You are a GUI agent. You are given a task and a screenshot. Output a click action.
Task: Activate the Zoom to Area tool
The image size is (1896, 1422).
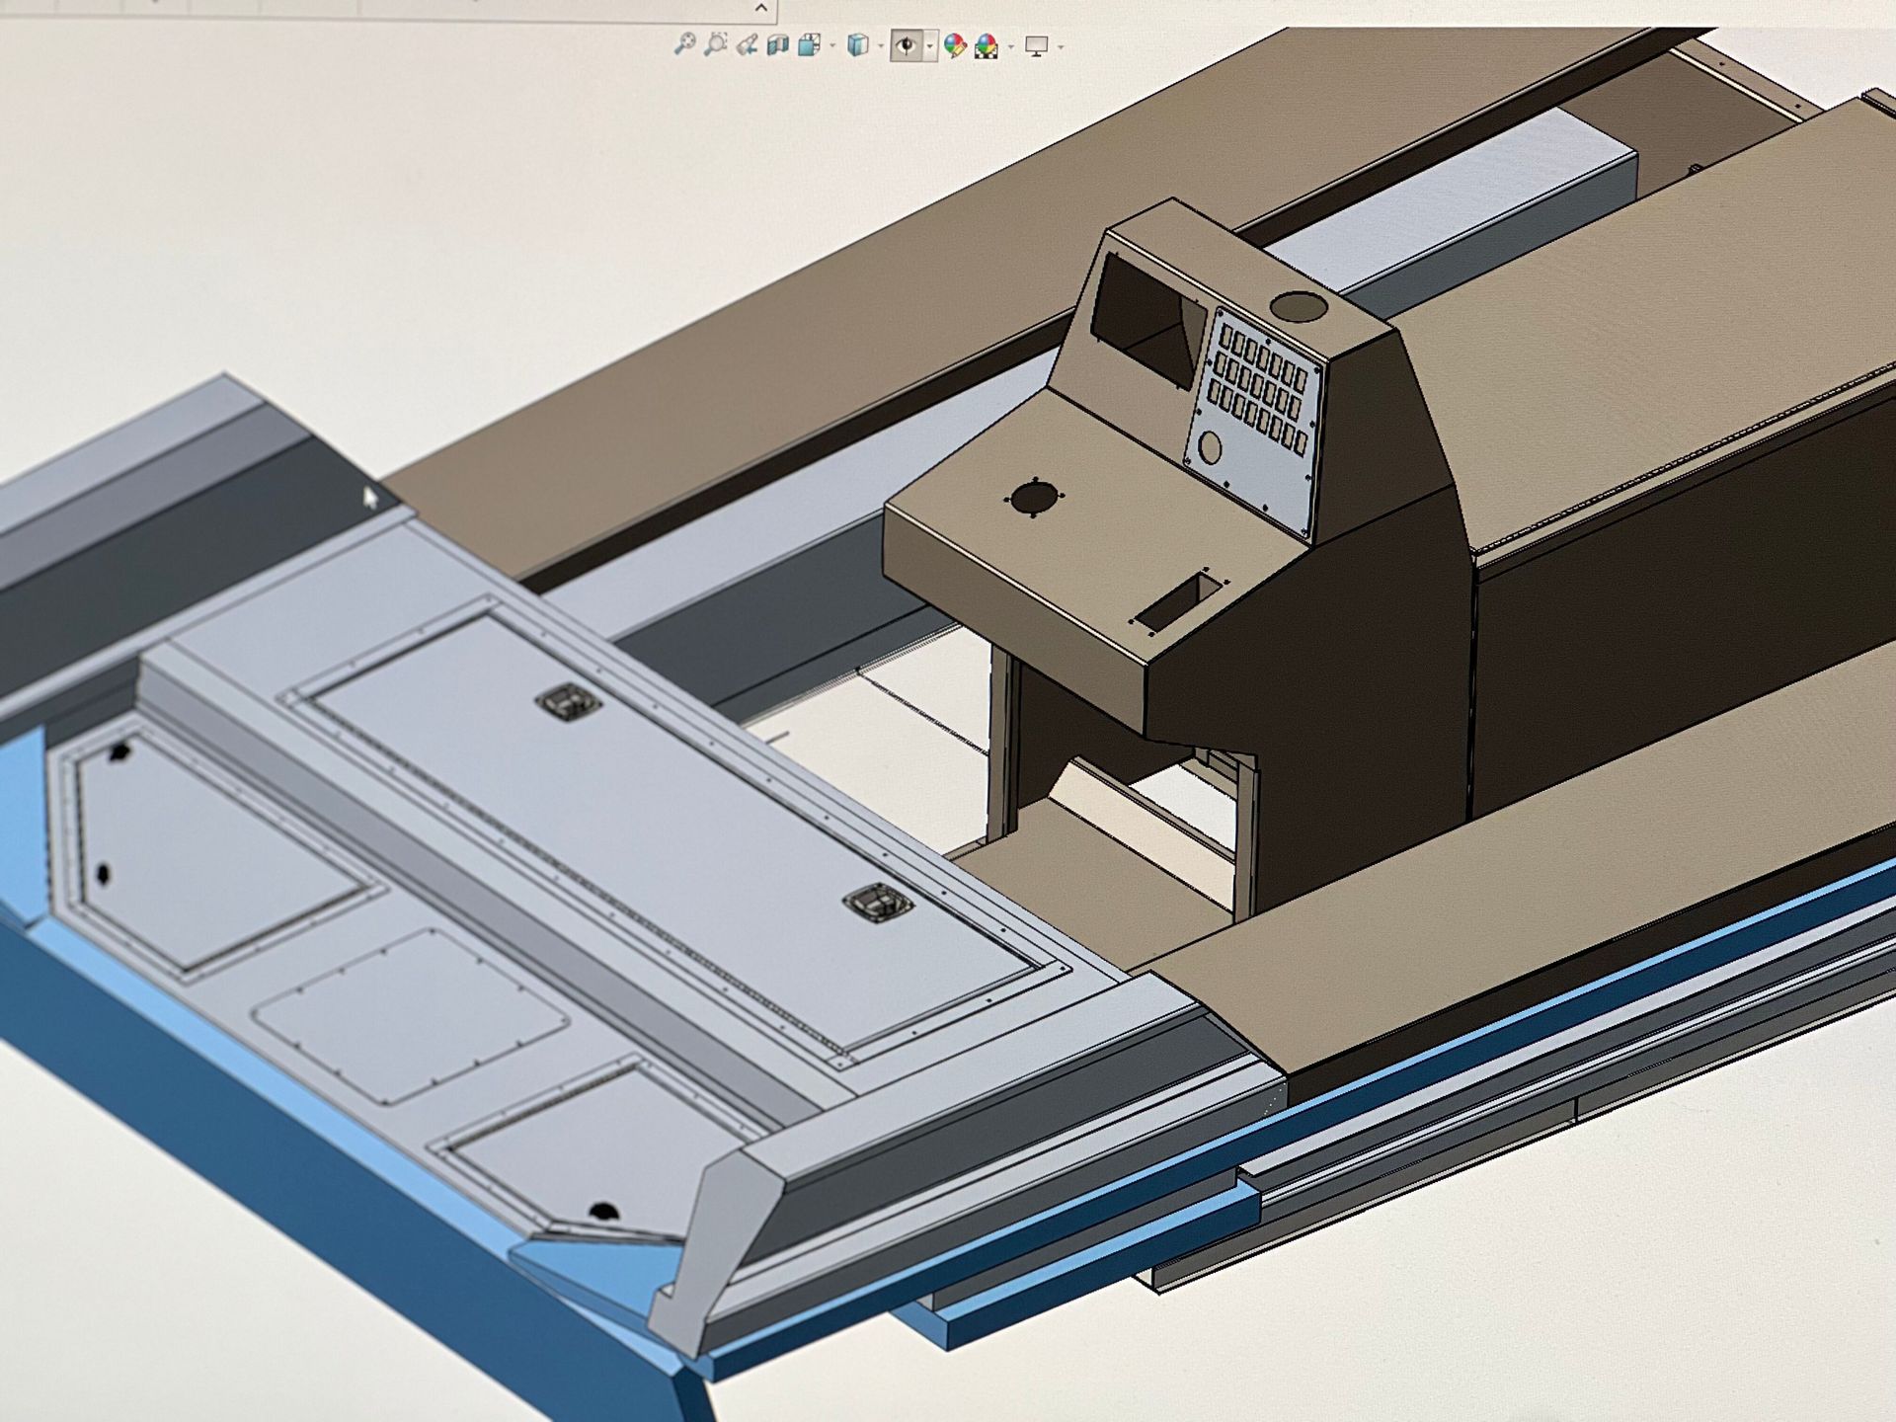pyautogui.click(x=716, y=43)
